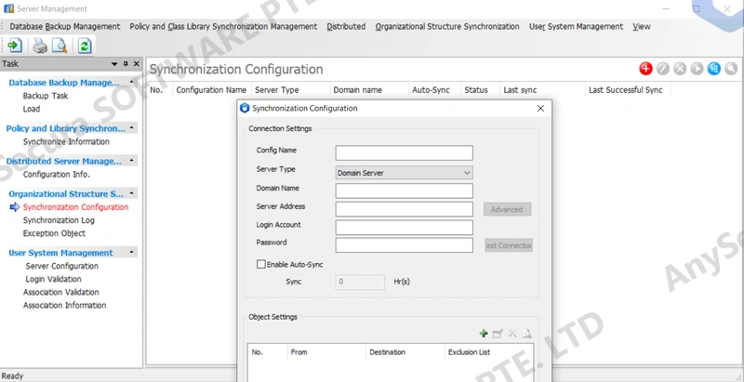The width and height of the screenshot is (744, 382).
Task: Open Association Validation in the task tree
Action: [x=61, y=293]
